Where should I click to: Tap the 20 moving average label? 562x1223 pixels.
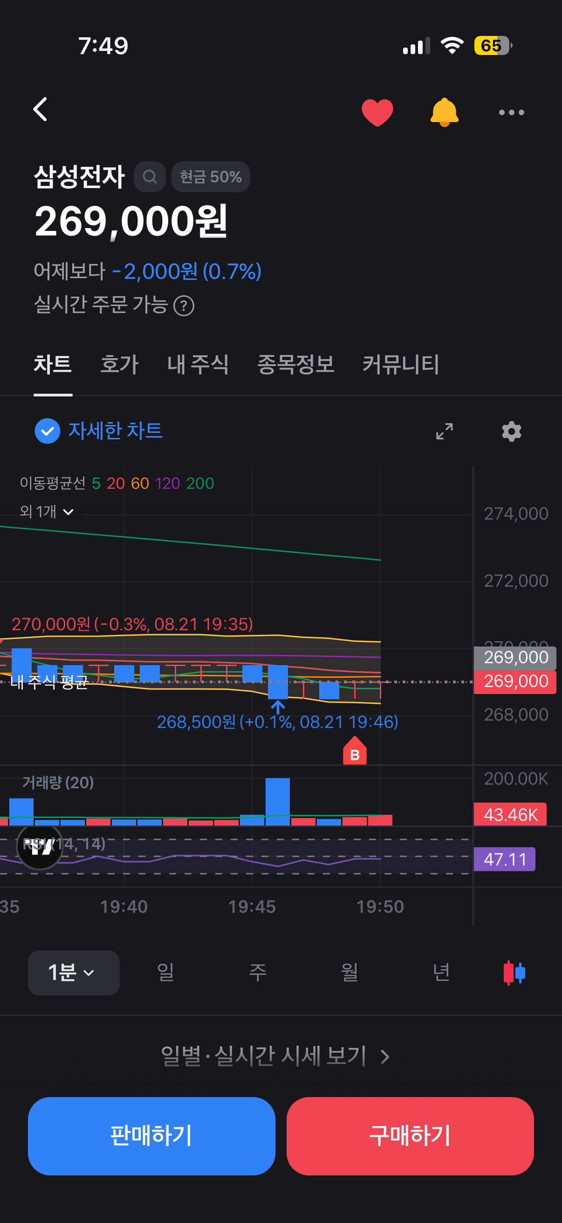116,483
